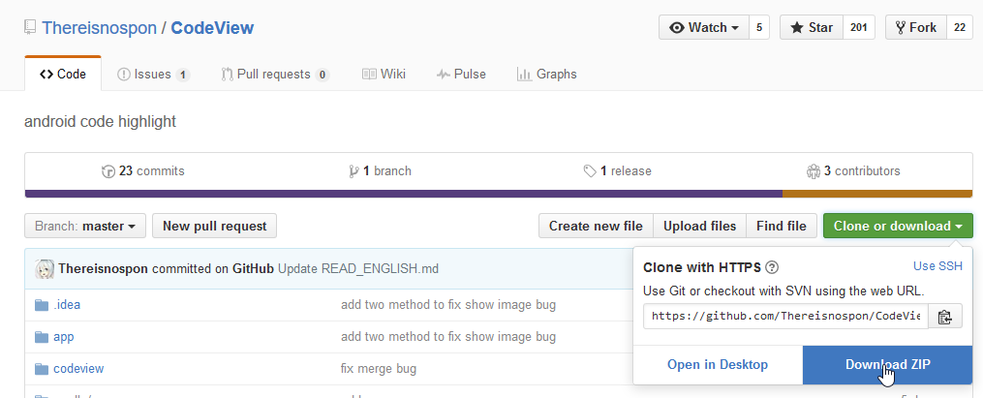Open the Watch dropdown

(704, 27)
